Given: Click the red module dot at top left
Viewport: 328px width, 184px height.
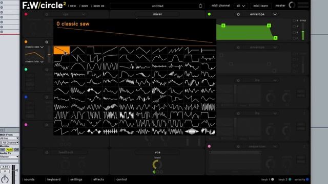Looking at the screenshot, I should 26,14.
